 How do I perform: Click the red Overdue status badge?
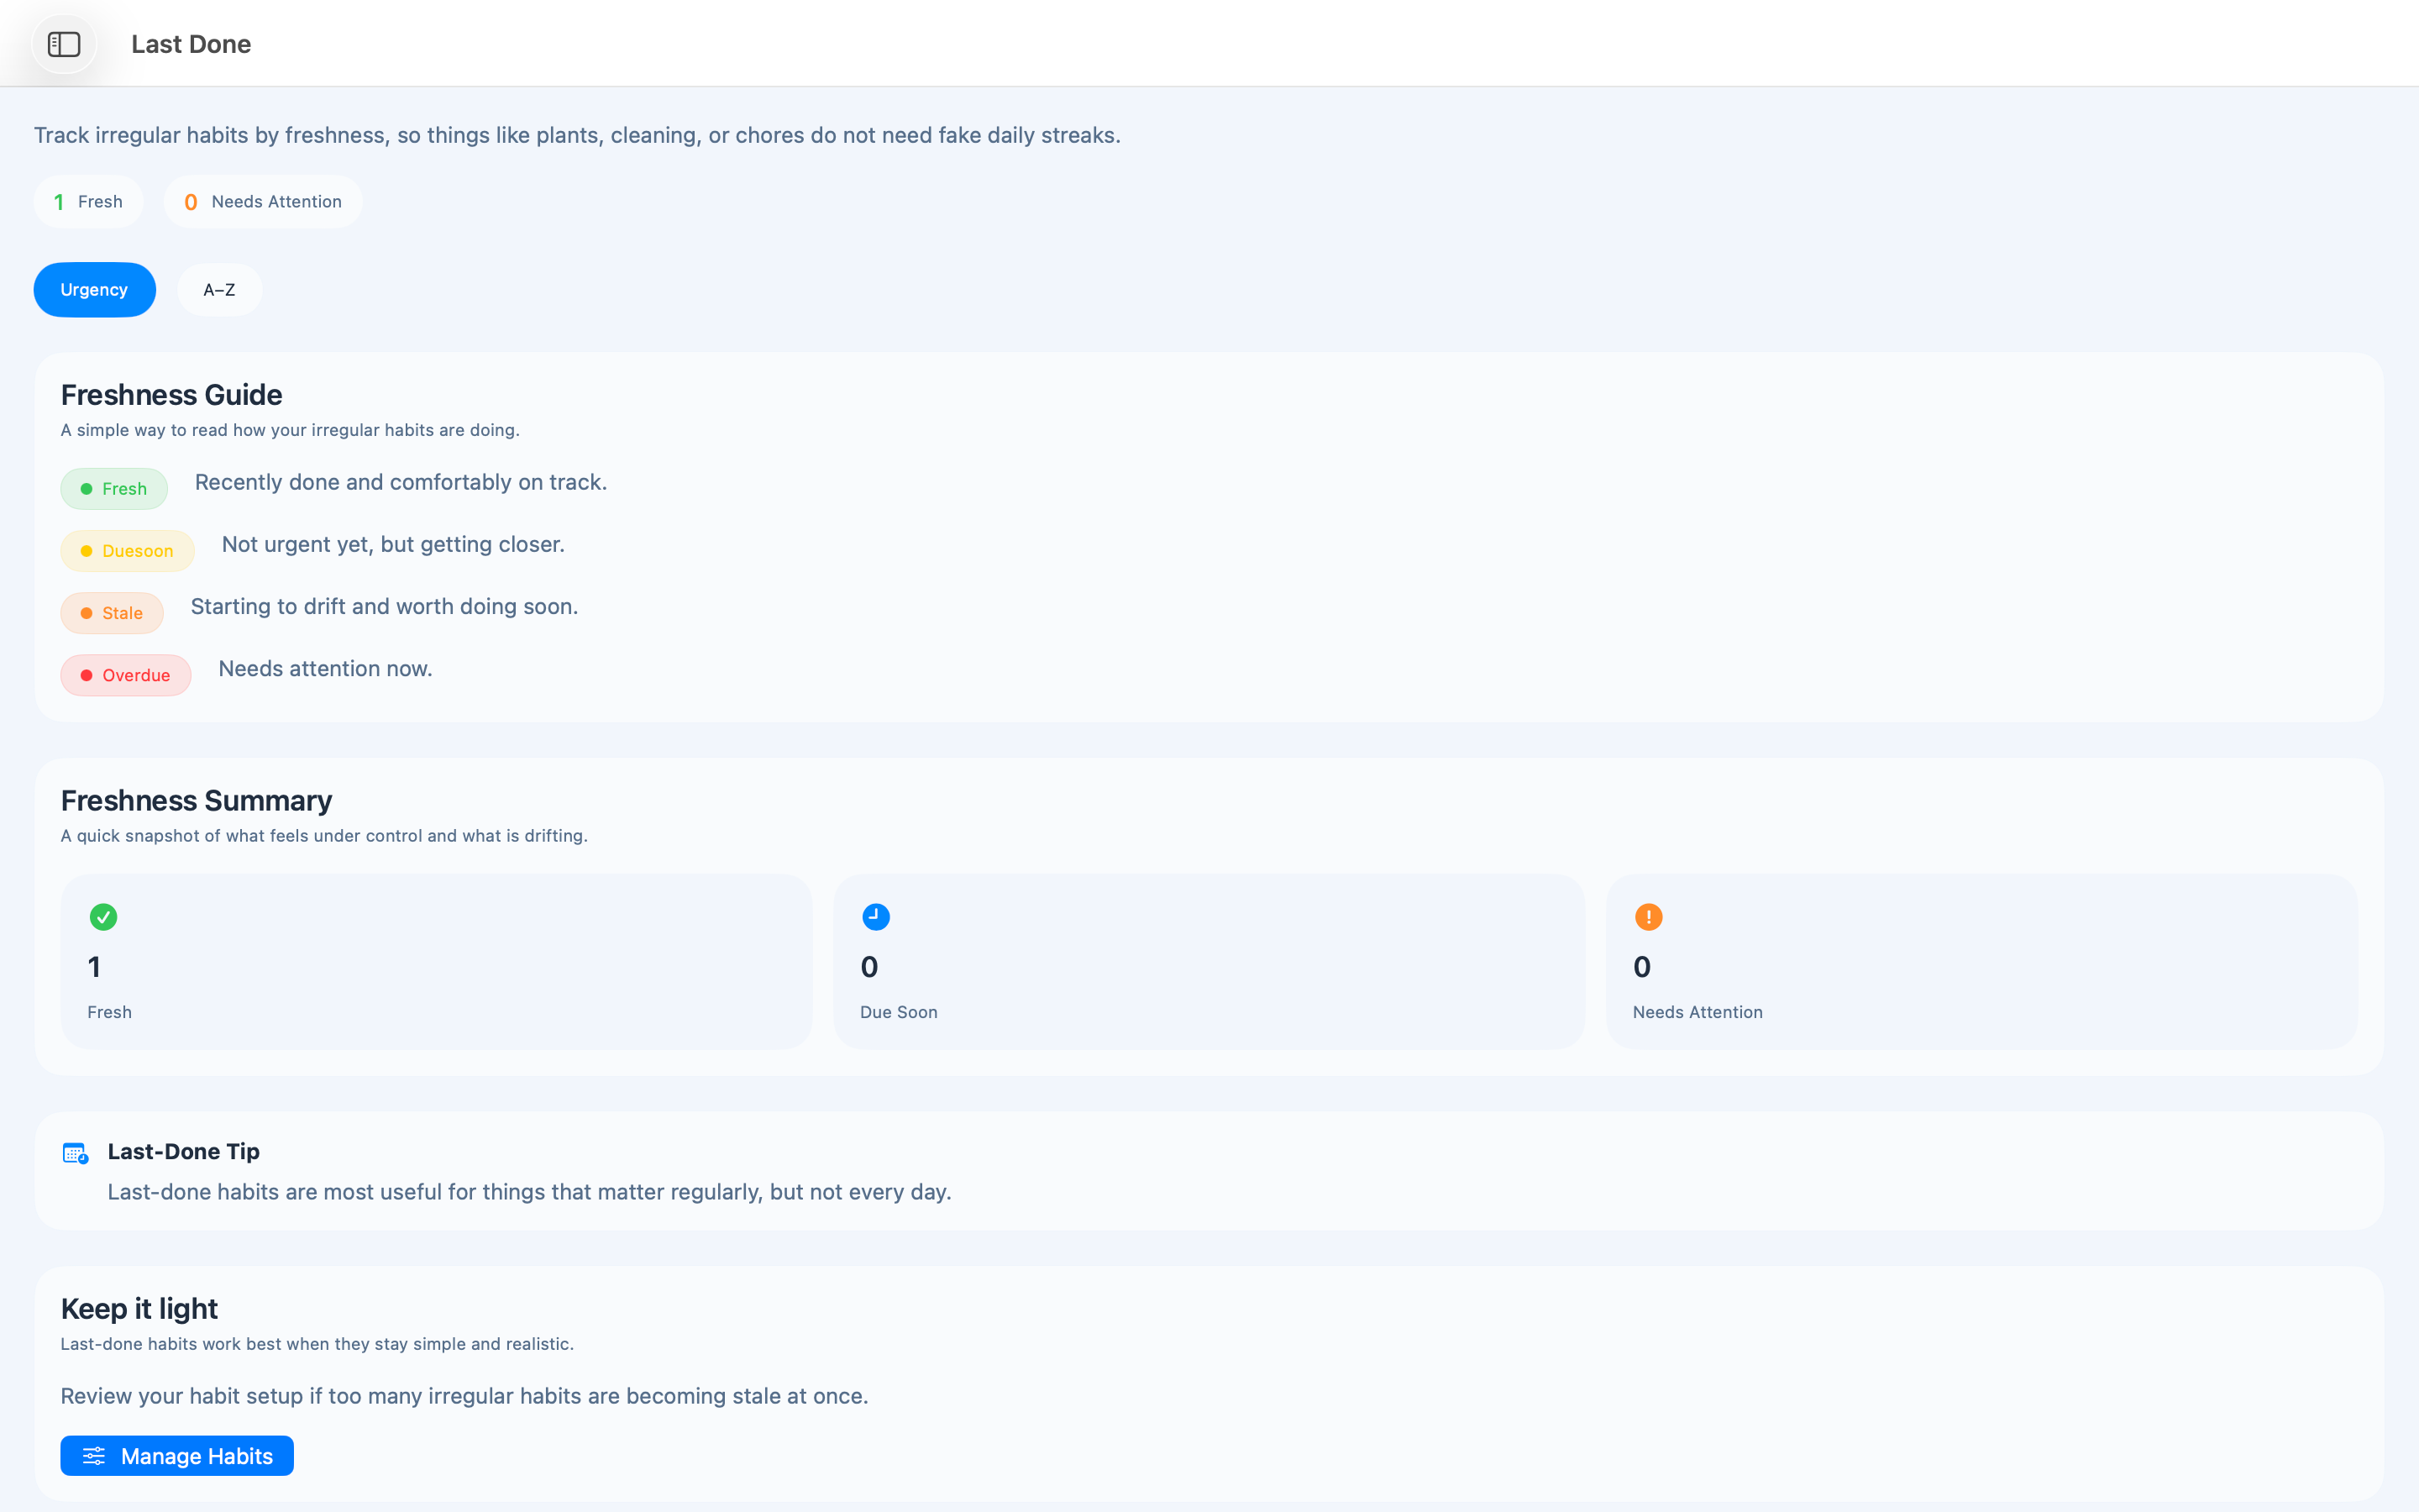pyautogui.click(x=126, y=675)
